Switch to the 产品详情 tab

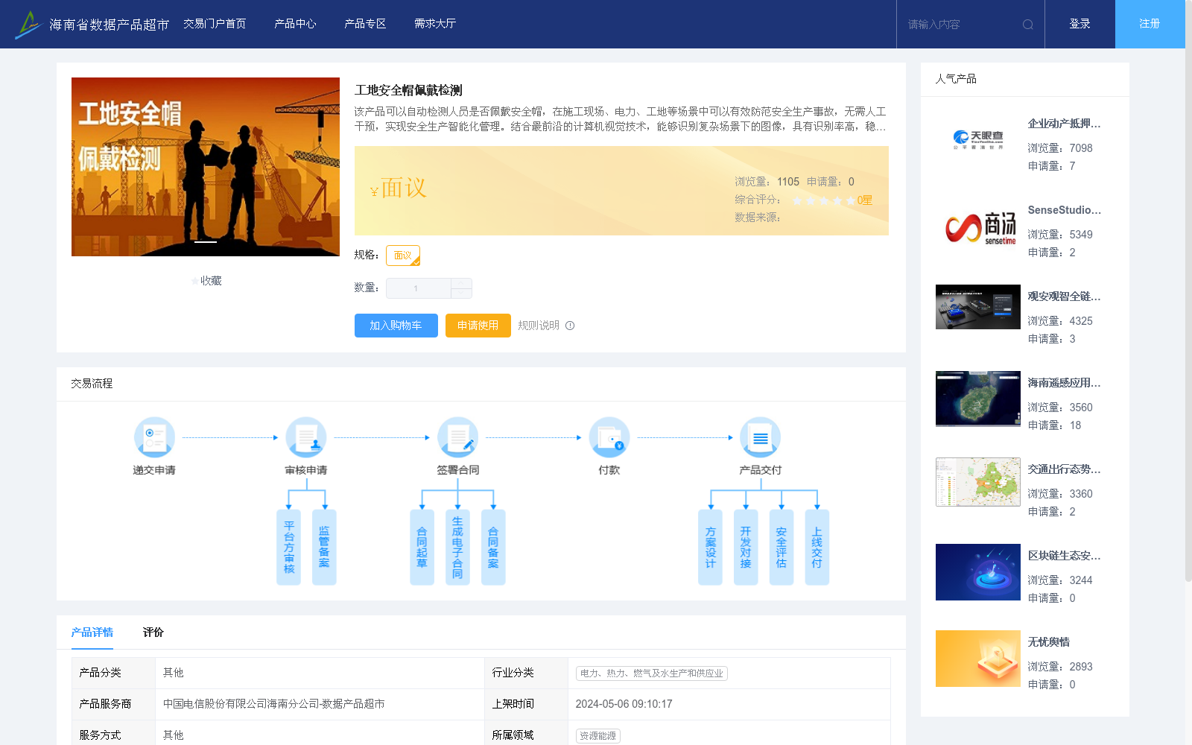point(92,633)
